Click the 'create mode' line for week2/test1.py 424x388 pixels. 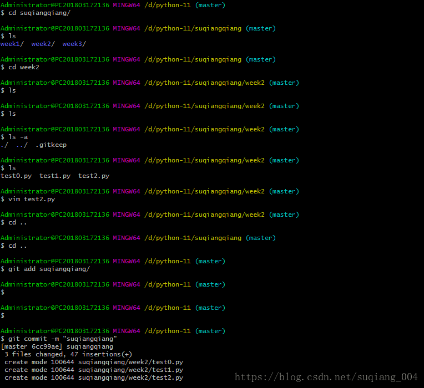coord(94,370)
